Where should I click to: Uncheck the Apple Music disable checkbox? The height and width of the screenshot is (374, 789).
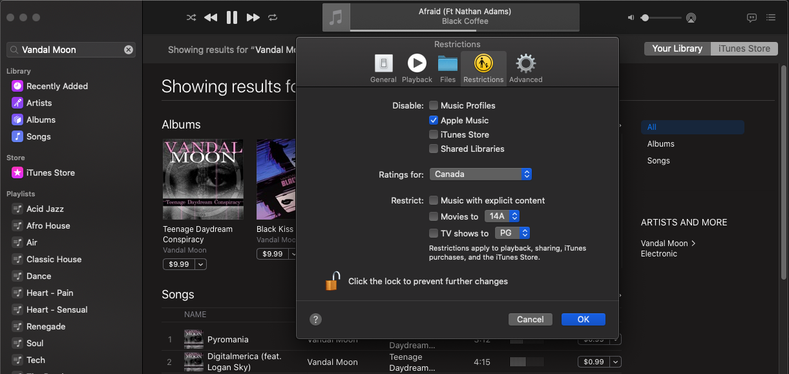coord(434,120)
